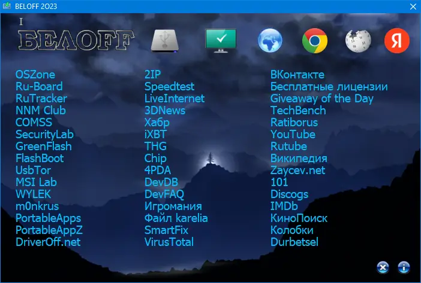The height and width of the screenshot is (283, 421).
Task: Go to NNM Club
Action: click(41, 110)
